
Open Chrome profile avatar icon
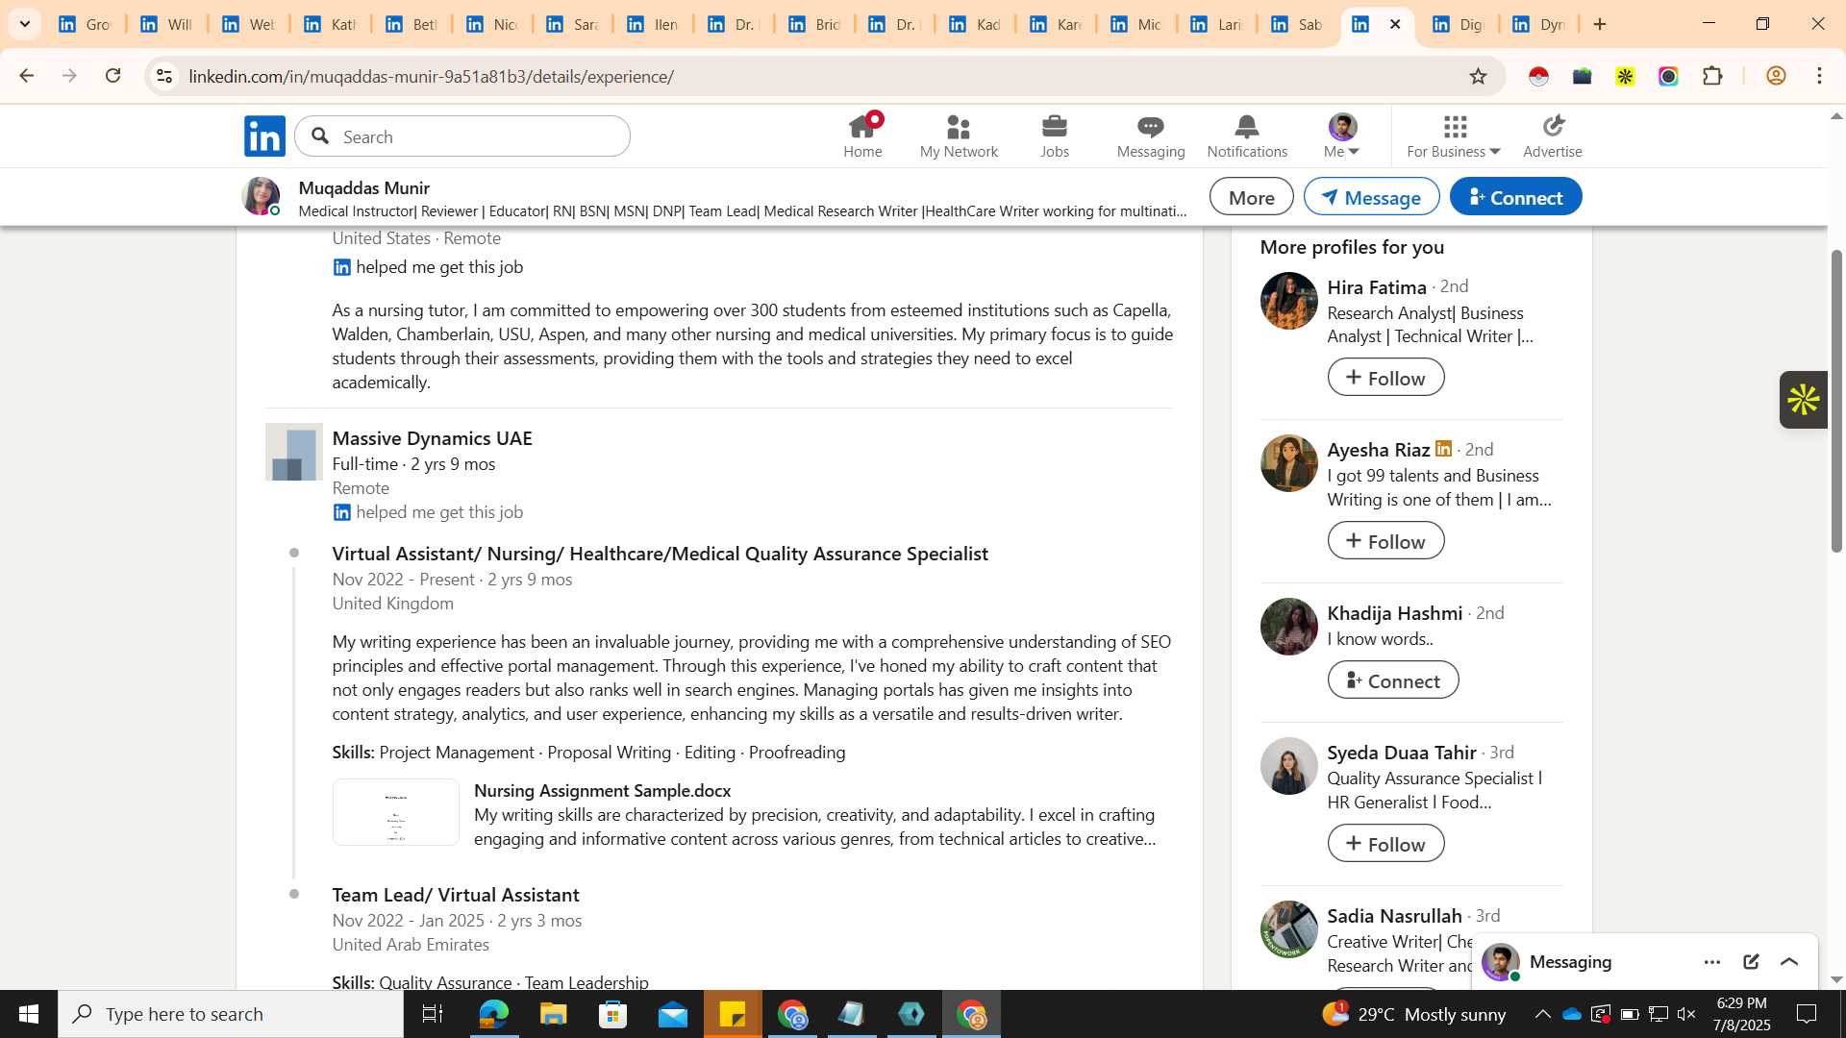click(x=1776, y=76)
